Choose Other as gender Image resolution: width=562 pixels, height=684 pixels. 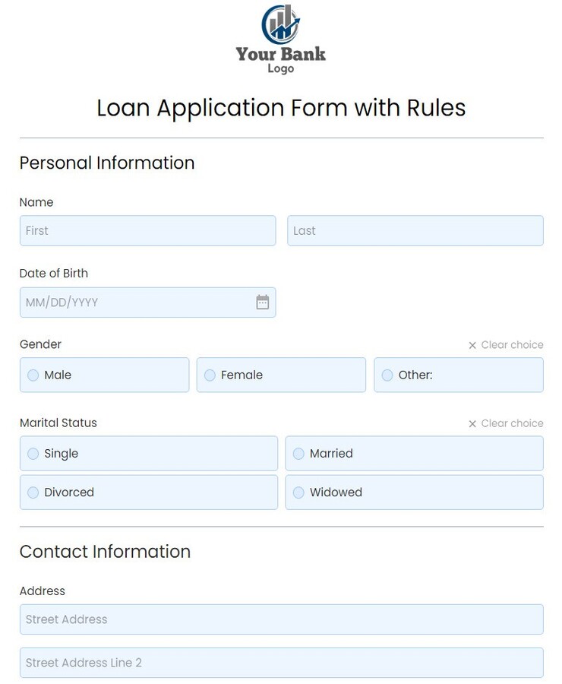(x=387, y=375)
